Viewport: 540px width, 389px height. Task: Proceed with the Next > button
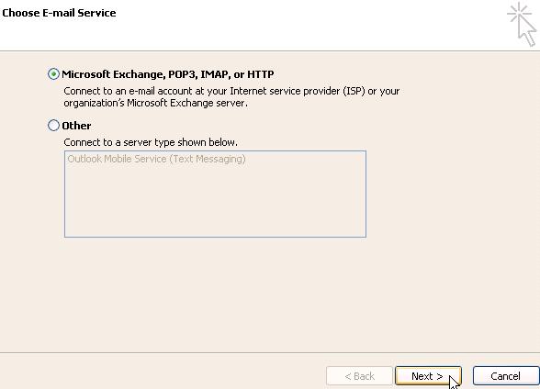point(428,376)
